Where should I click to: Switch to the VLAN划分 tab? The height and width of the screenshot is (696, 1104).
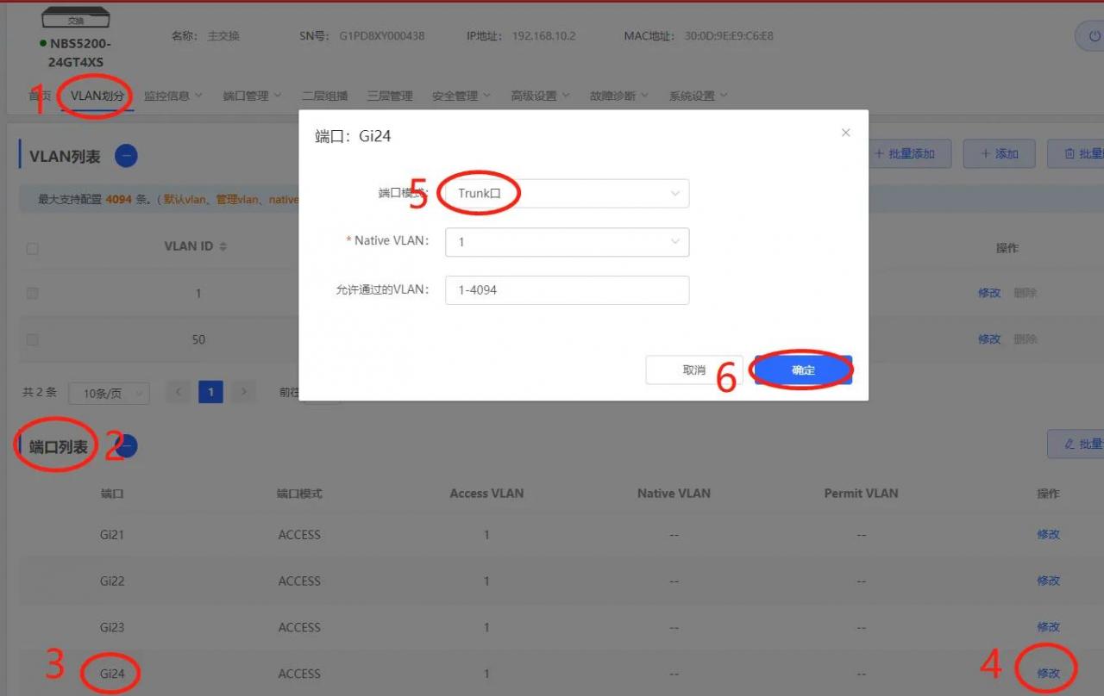pos(97,96)
